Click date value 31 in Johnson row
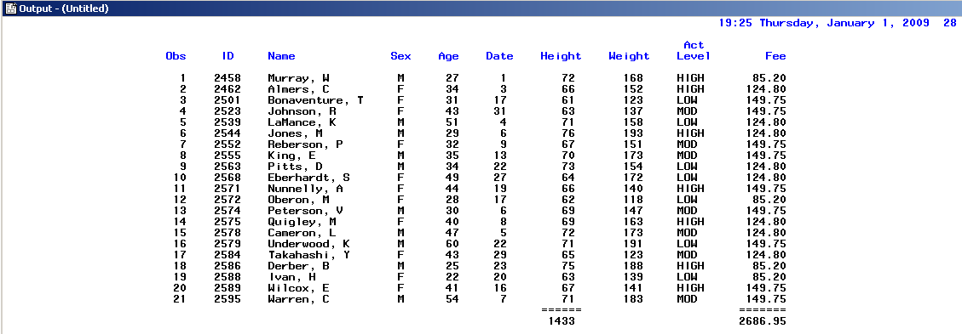 coord(499,111)
